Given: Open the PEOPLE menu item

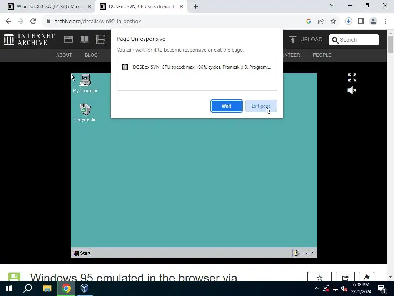Looking at the screenshot, I should pyautogui.click(x=322, y=55).
